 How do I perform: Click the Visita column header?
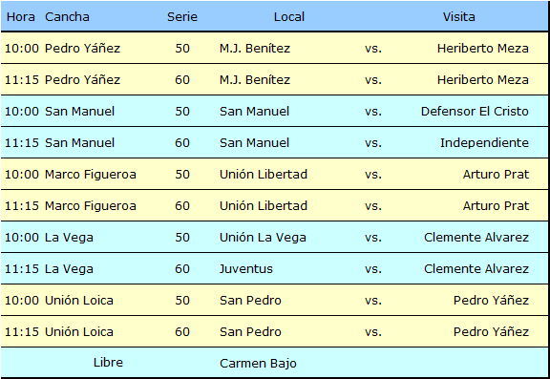click(x=458, y=17)
